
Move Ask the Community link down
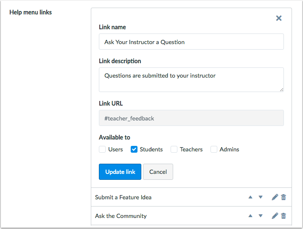point(261,216)
